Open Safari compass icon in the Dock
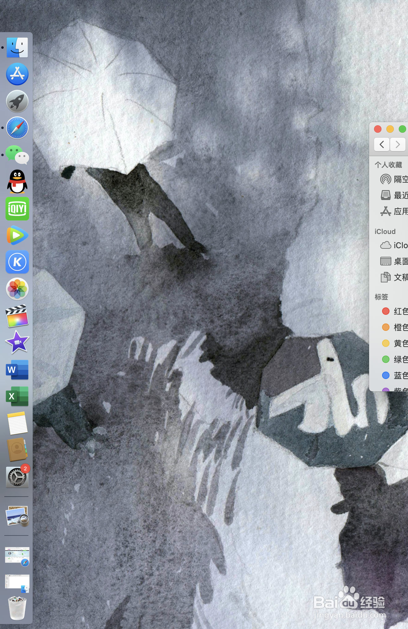Image resolution: width=408 pixels, height=629 pixels. pyautogui.click(x=17, y=128)
